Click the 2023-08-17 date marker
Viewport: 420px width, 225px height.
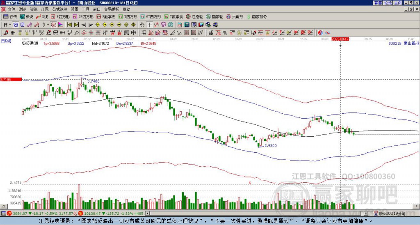pos(340,39)
